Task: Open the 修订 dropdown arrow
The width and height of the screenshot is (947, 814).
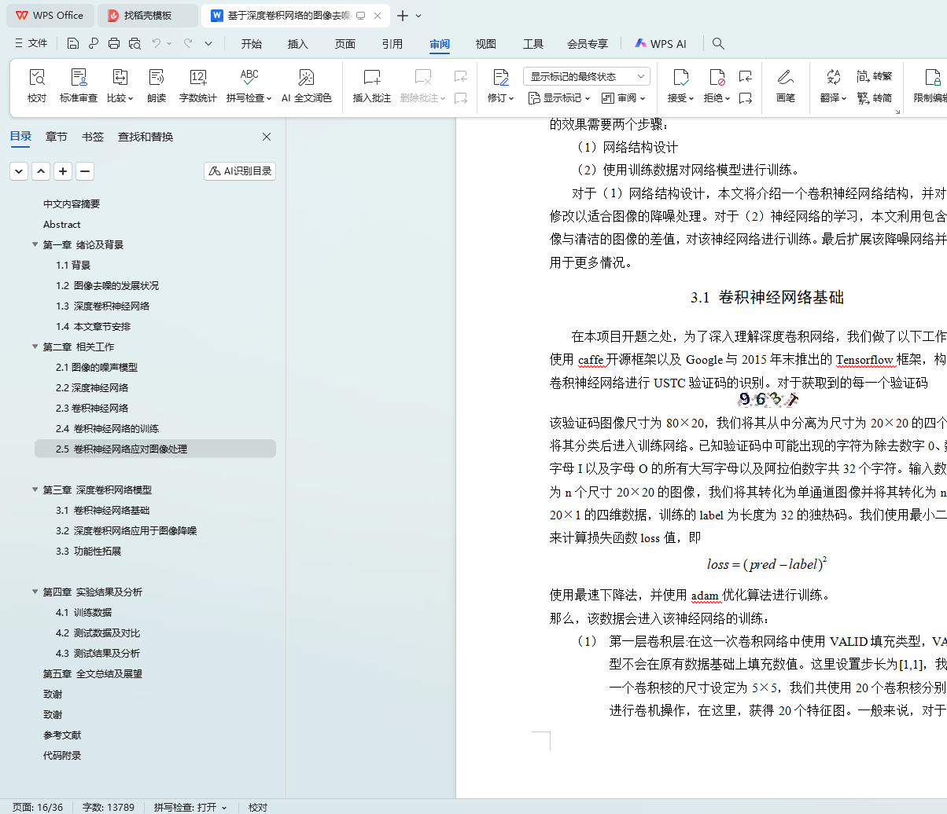Action: click(511, 99)
